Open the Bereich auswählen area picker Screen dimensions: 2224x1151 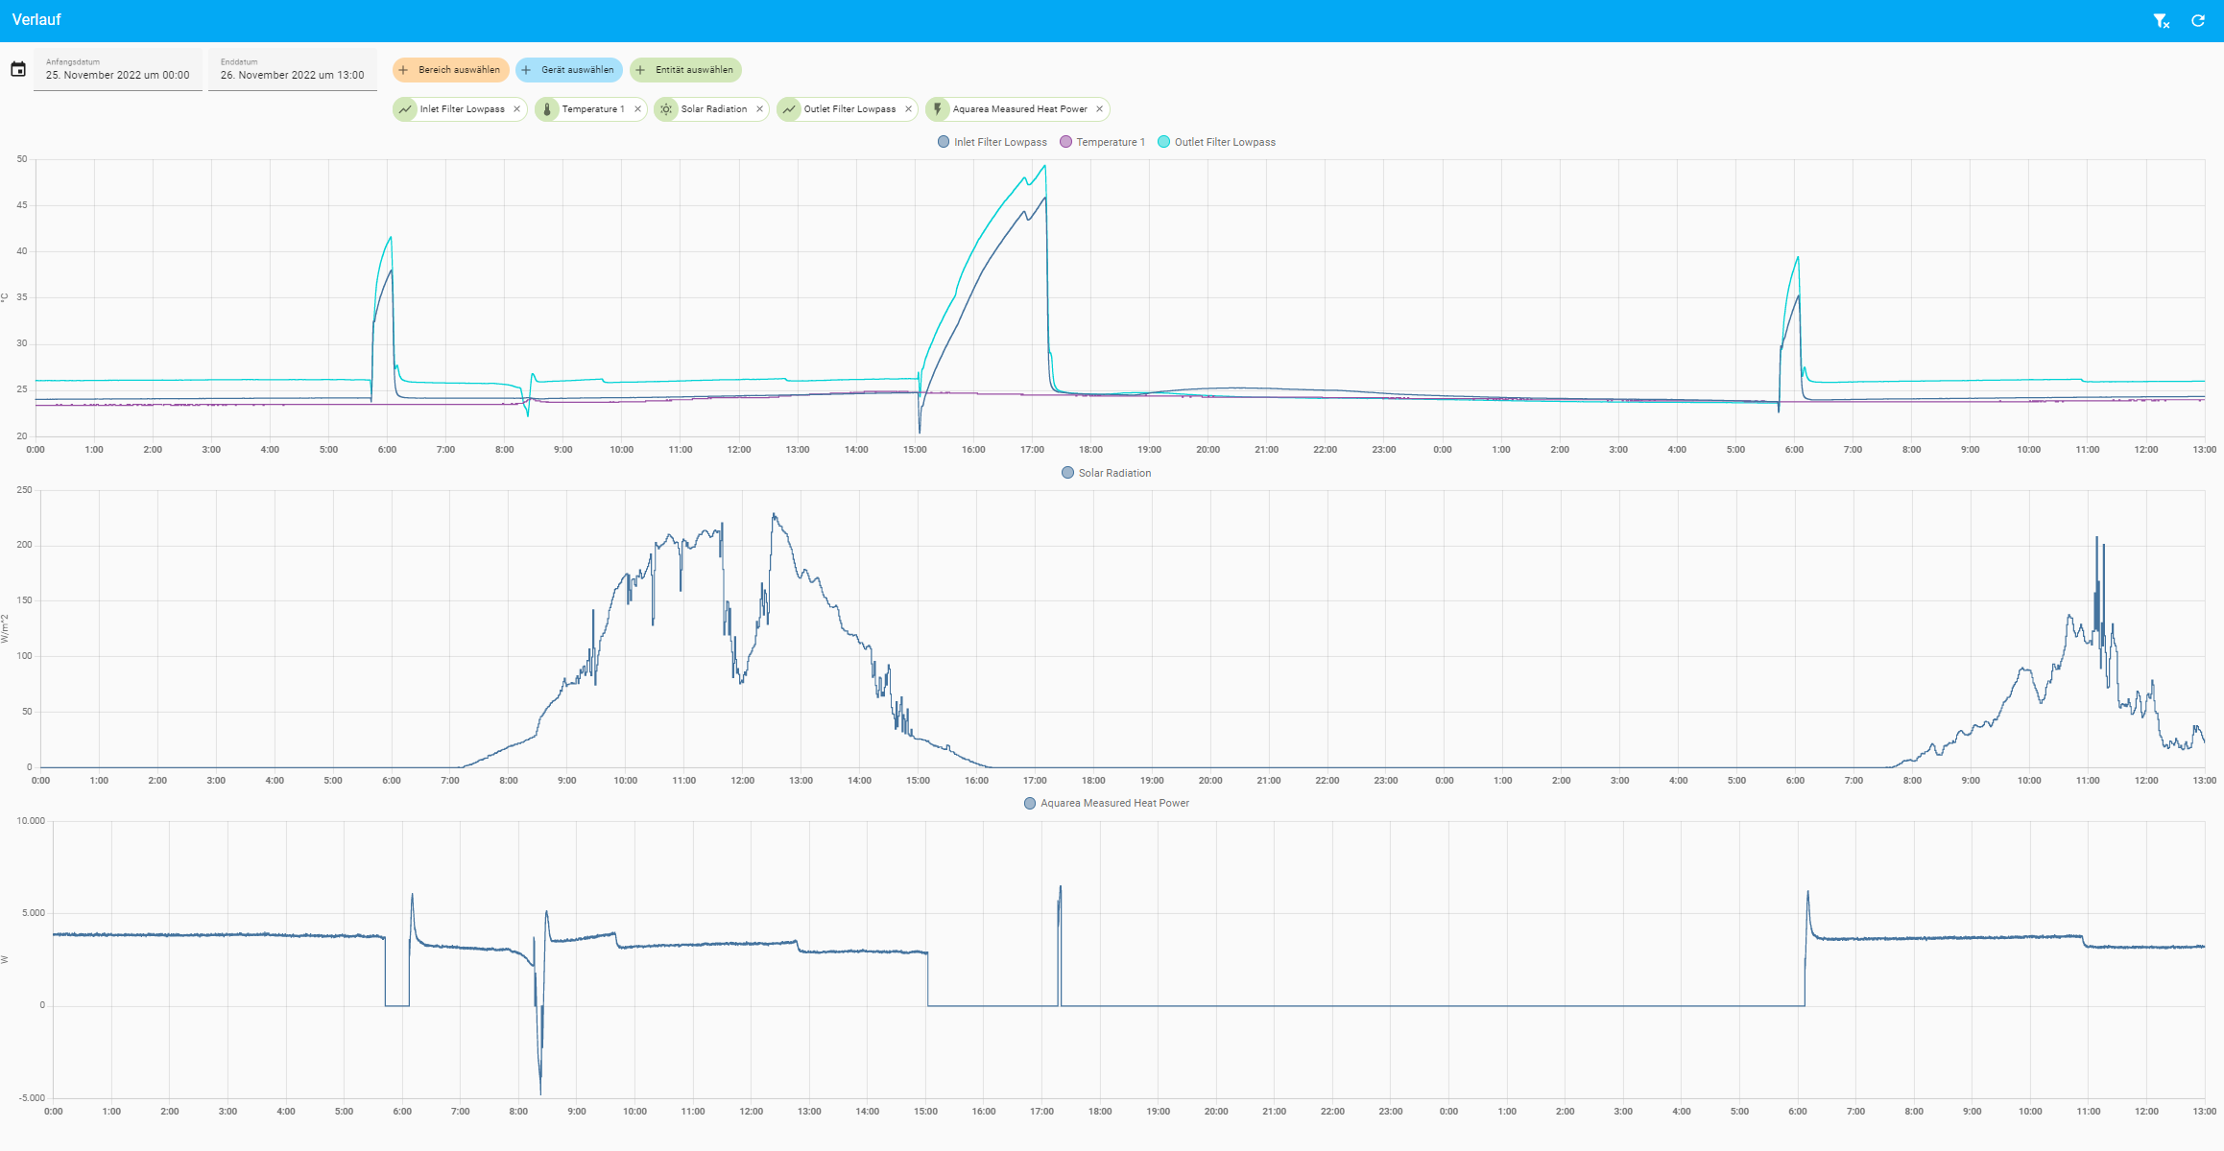[450, 70]
